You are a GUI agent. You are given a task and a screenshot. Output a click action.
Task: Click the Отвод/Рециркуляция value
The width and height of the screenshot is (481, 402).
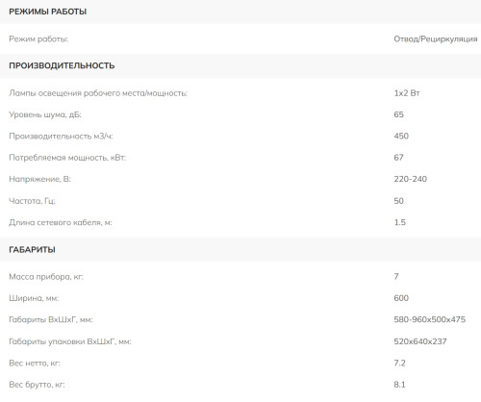pyautogui.click(x=436, y=39)
